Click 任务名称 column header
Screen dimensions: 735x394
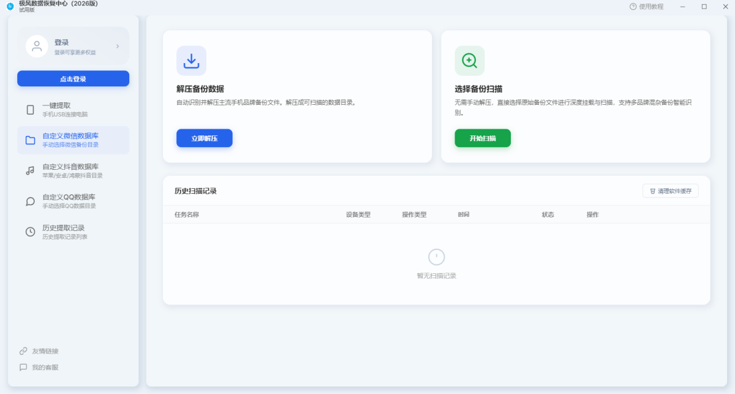pyautogui.click(x=187, y=215)
